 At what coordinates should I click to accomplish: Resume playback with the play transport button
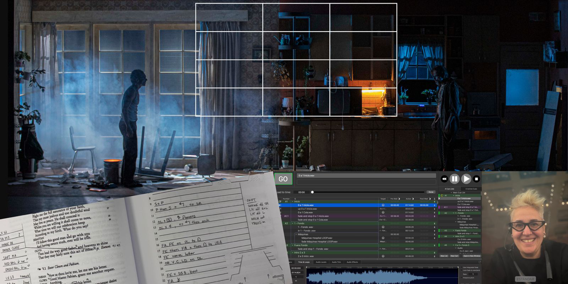(466, 179)
